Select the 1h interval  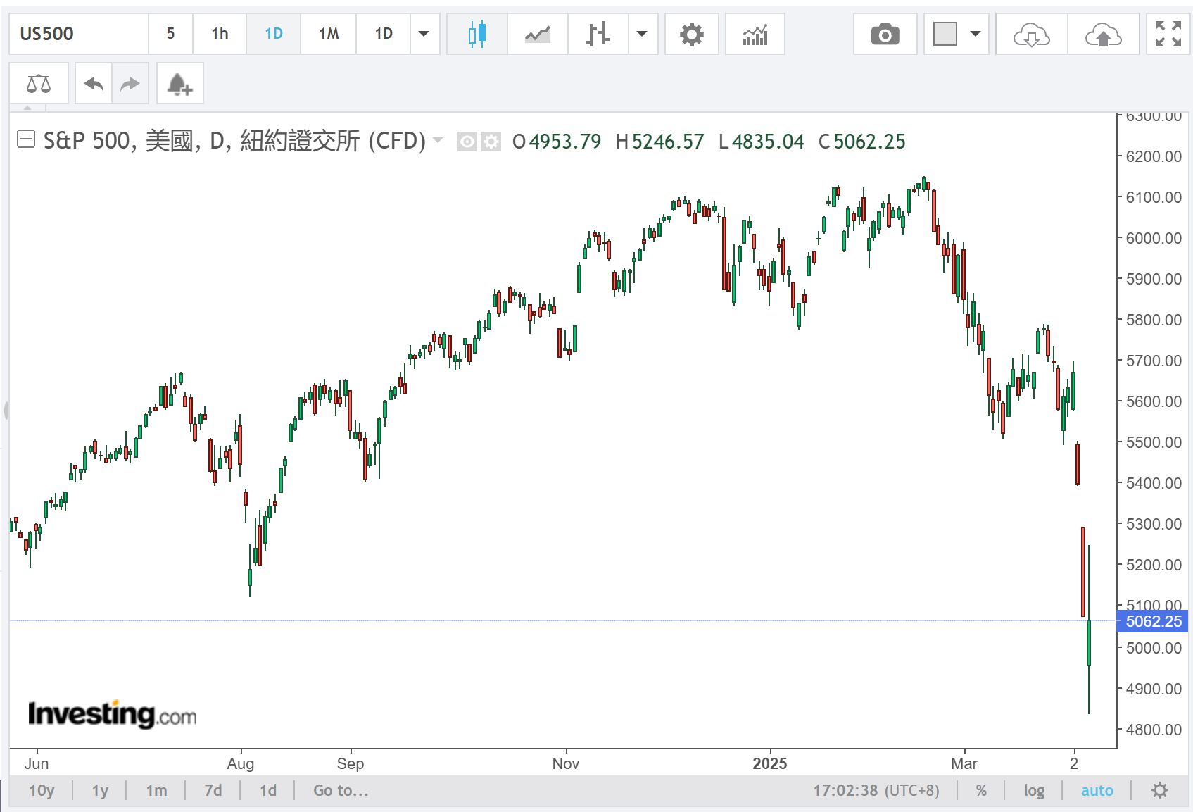pyautogui.click(x=220, y=34)
